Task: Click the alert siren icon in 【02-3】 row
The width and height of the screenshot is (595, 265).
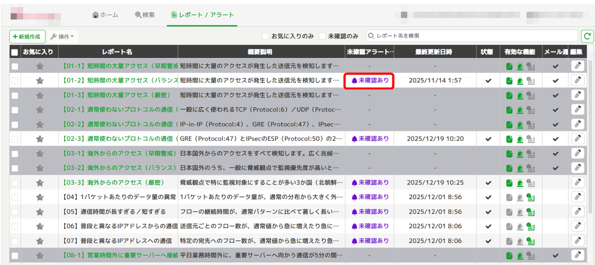Action: pos(520,139)
